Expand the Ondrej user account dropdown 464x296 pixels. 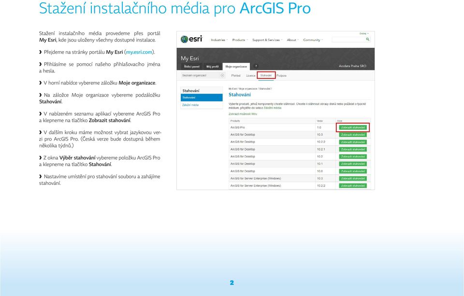364,34
